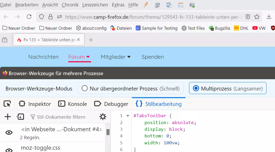
Task: Collapse the #TabsToolbar rule fold arrow
Action: 128,116
